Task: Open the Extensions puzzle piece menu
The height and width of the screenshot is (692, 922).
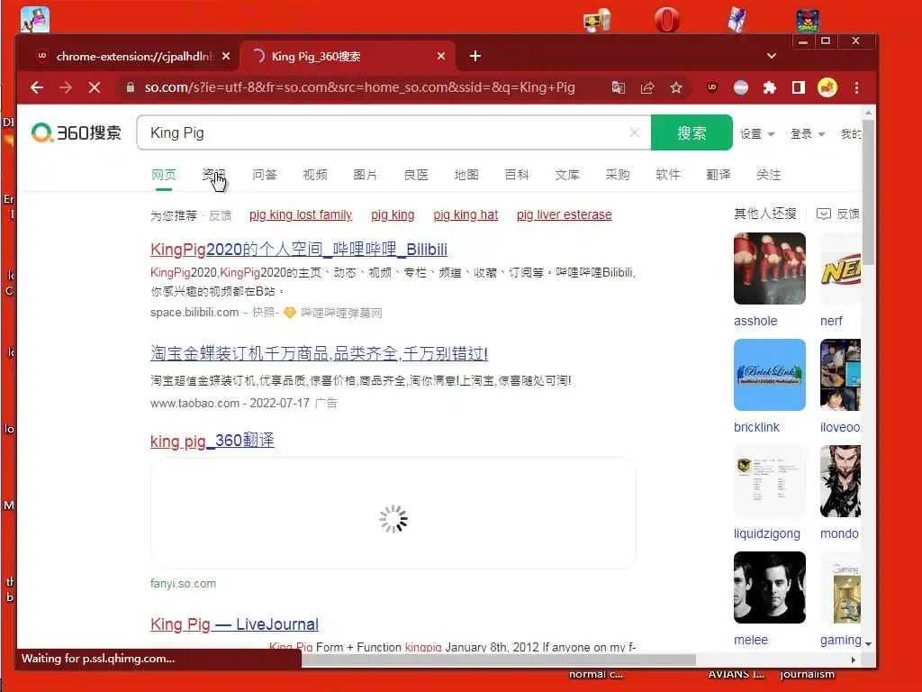Action: pos(769,87)
